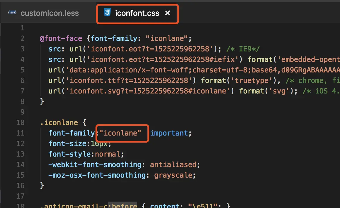Click the CSS3 file icon on iconfont.css tab

coord(107,13)
